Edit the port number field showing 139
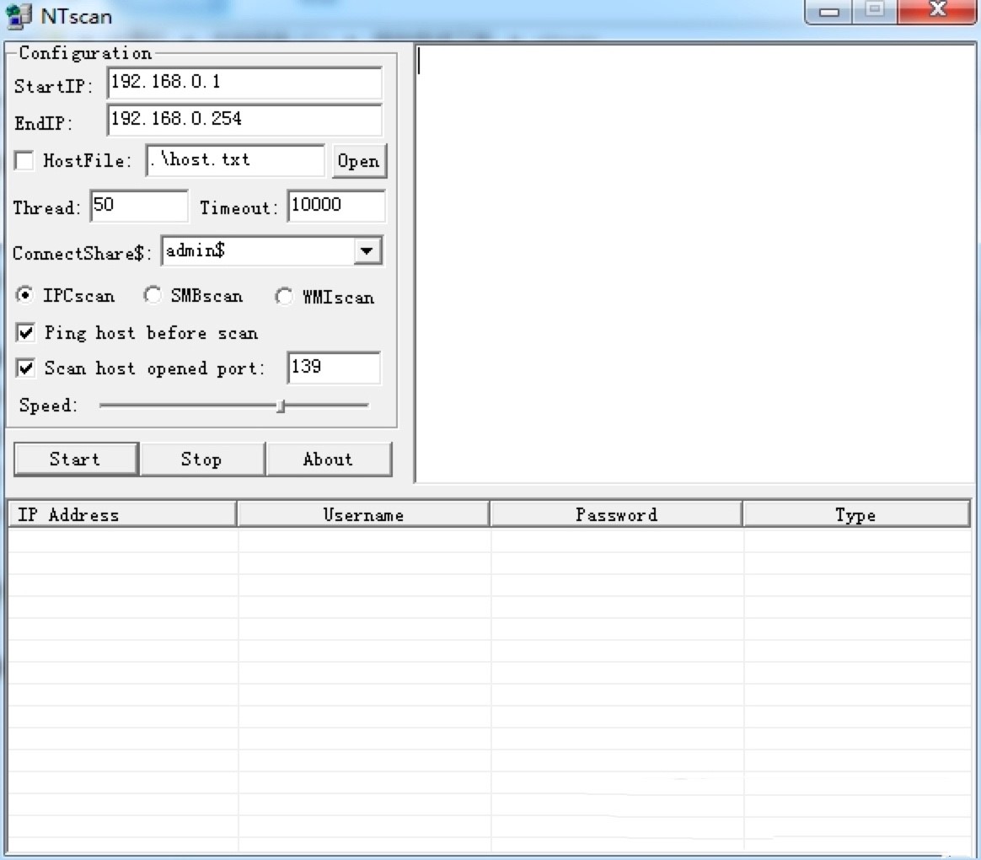 tap(333, 368)
